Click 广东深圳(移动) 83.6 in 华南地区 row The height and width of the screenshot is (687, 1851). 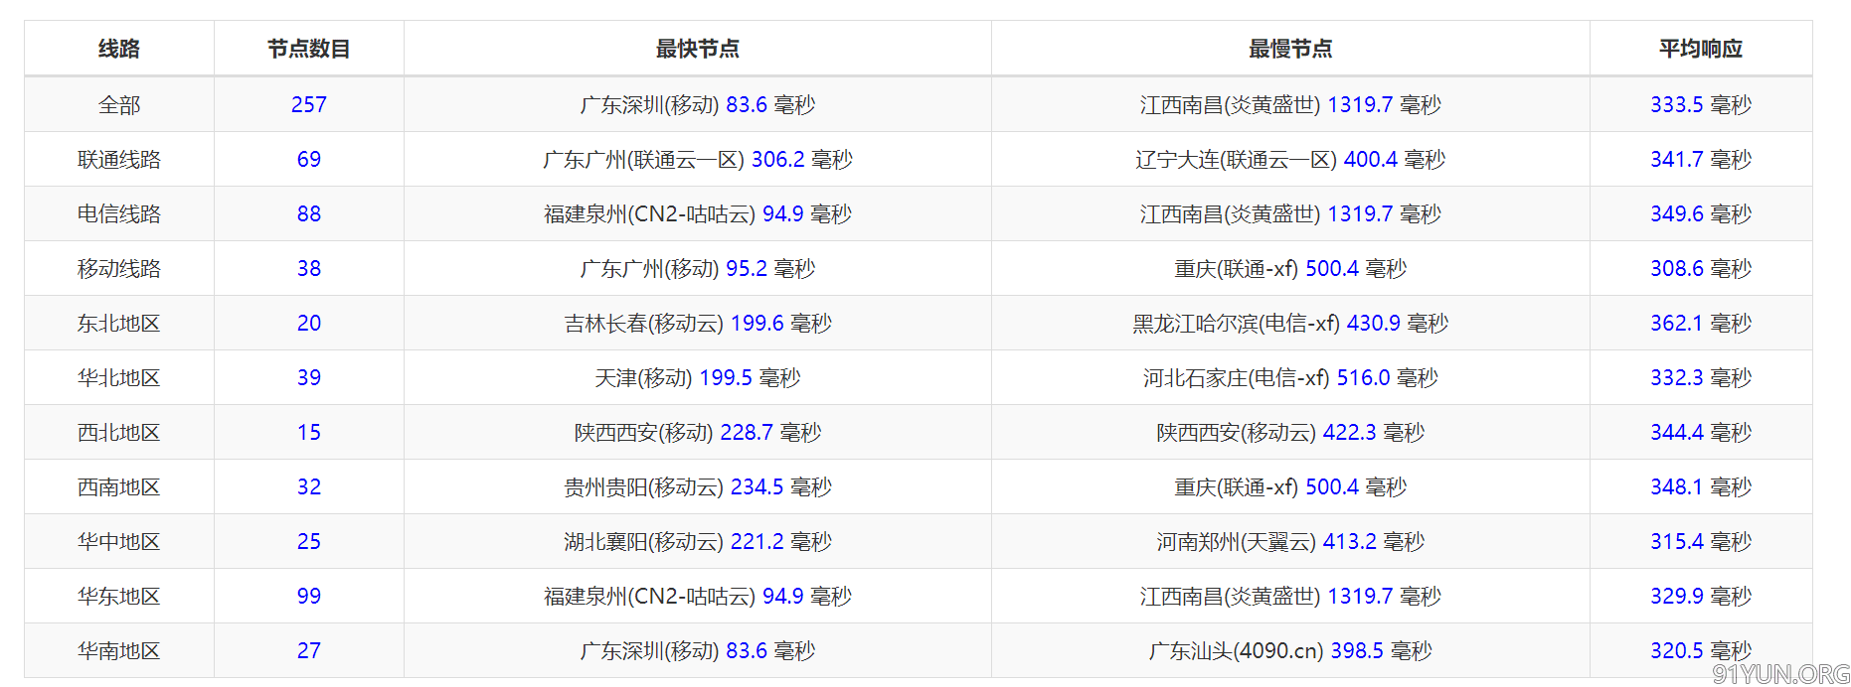pos(698,650)
